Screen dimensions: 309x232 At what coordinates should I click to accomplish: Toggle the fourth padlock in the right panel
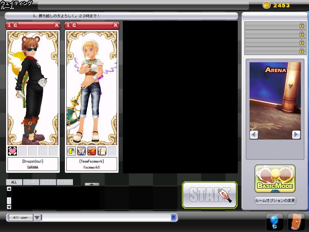click(301, 51)
